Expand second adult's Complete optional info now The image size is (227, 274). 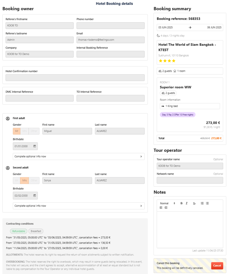point(78,206)
